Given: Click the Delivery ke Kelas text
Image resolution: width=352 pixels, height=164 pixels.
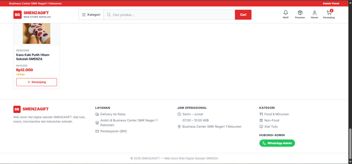Looking at the screenshot, I should (x=113, y=114).
